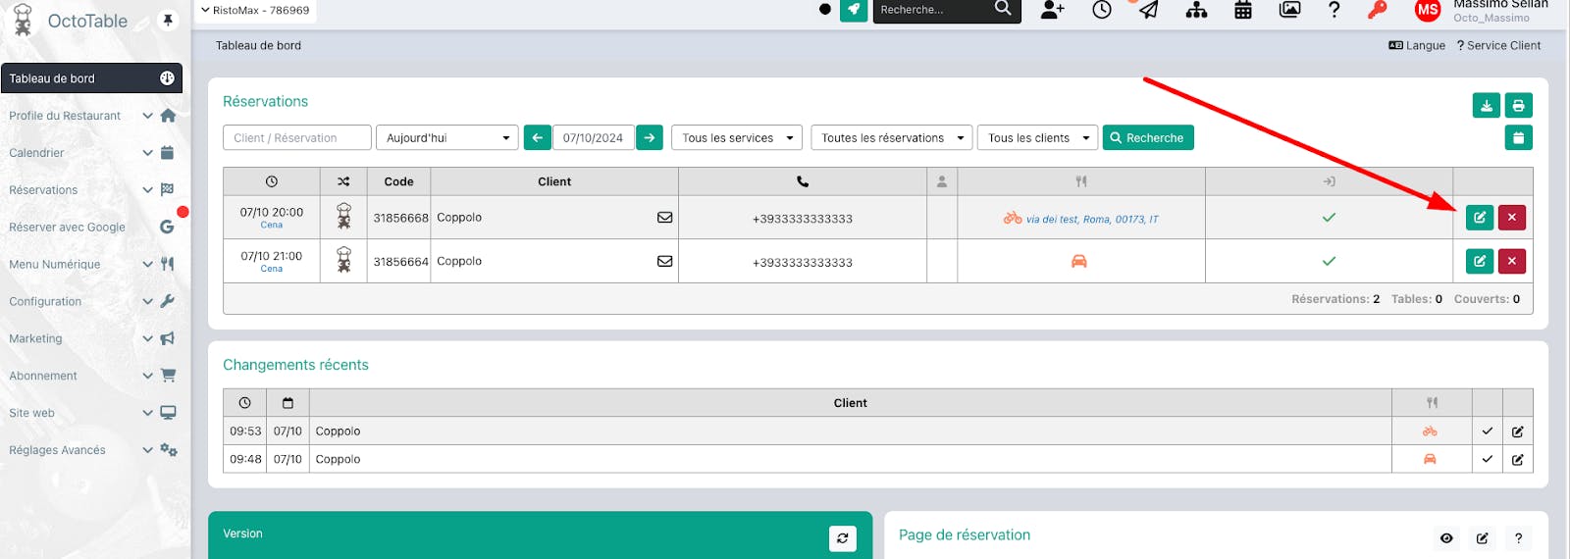
Task: Click the delivery bike icon in first reservation
Action: [x=1013, y=218]
